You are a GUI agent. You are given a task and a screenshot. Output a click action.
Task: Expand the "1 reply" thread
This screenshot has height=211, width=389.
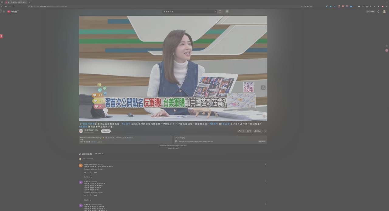88,200
